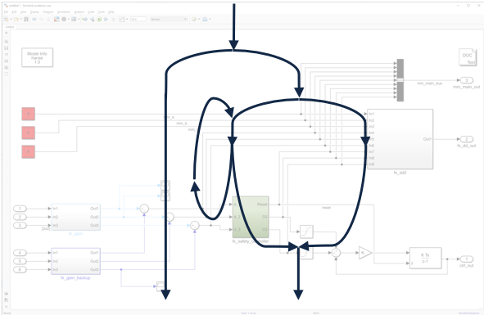Click the Update Diagram icon
This screenshot has width=484, height=315.
[84, 19]
